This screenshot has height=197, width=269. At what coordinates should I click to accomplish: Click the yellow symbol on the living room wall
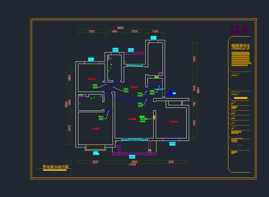(154, 117)
